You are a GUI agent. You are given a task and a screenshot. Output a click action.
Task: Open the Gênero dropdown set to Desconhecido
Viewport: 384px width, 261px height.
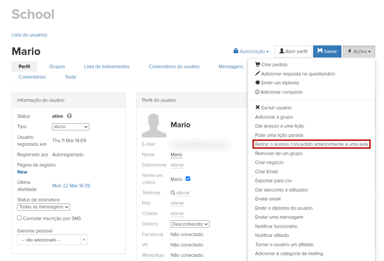coord(190,224)
